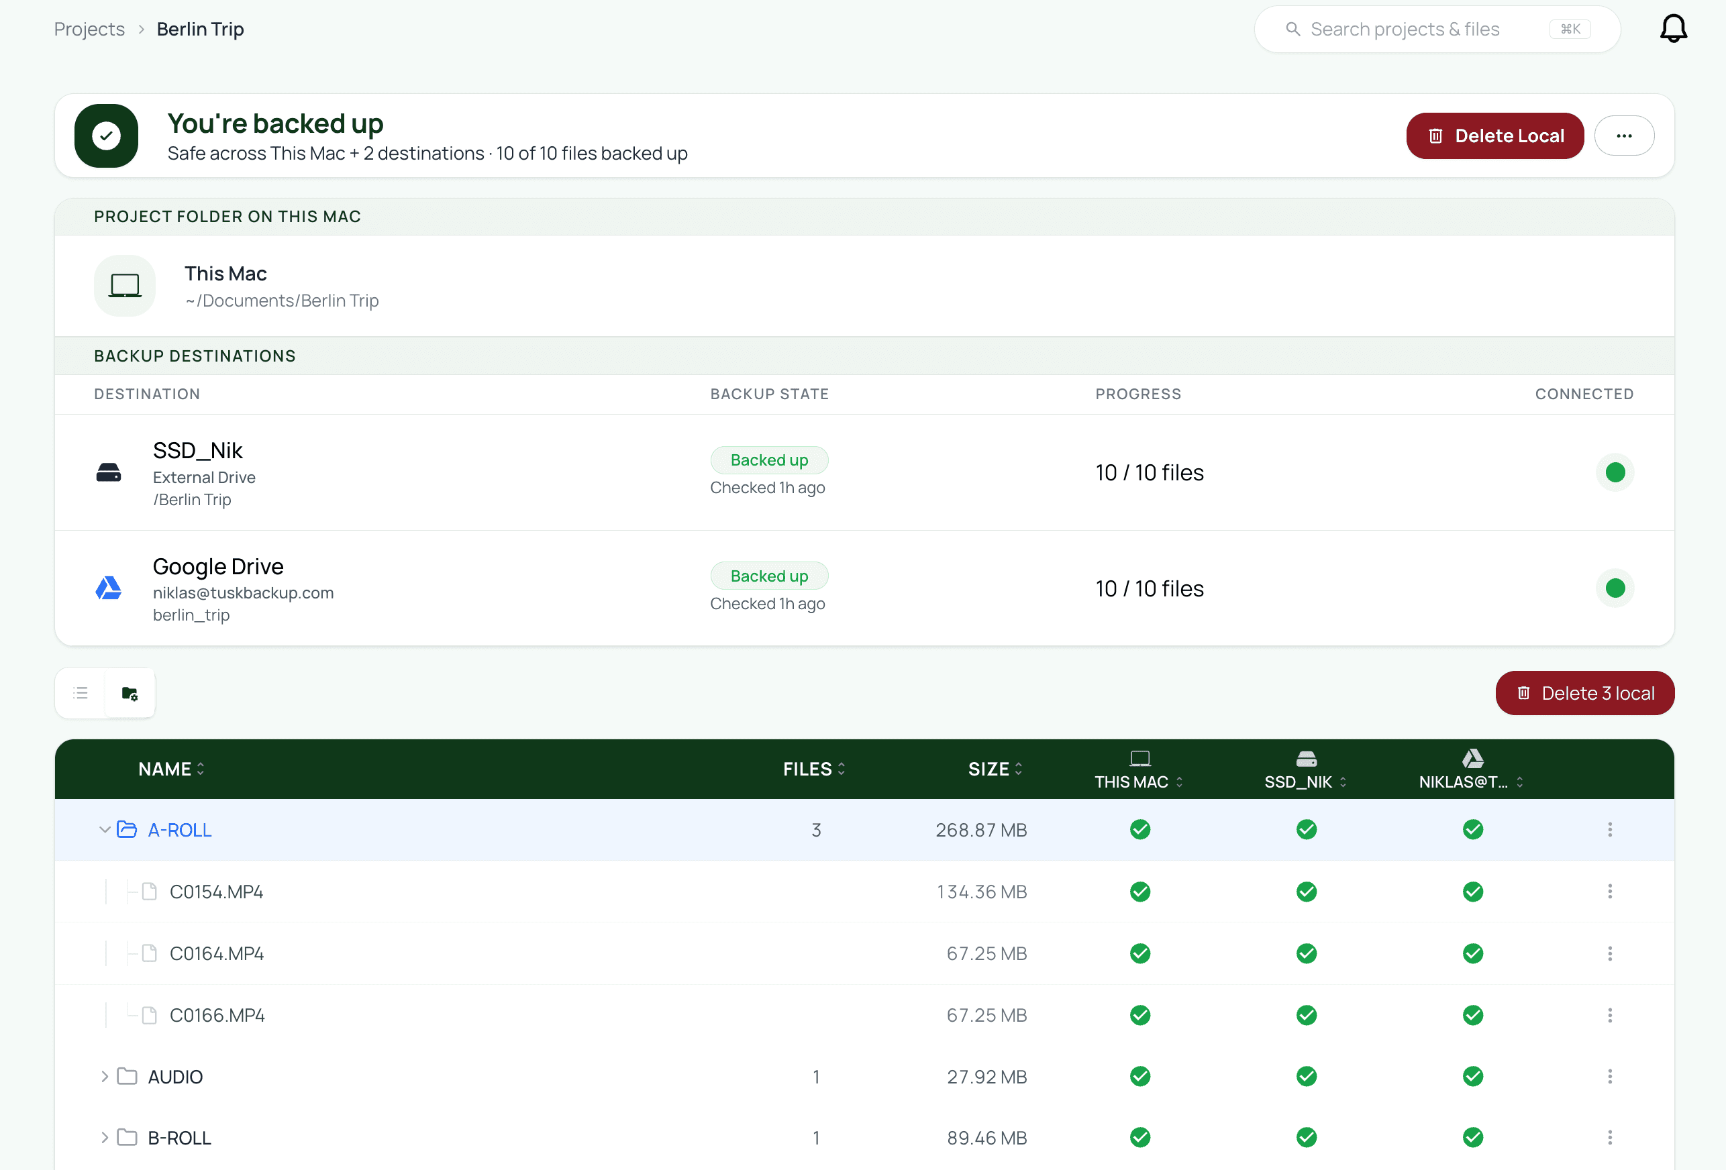
Task: Click the A-ROLL folder name
Action: pos(180,830)
